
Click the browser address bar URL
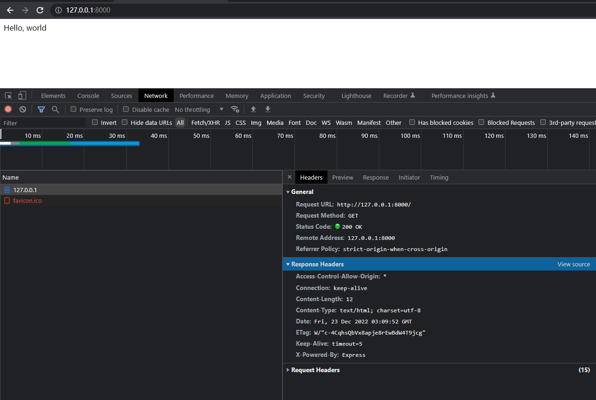point(88,10)
